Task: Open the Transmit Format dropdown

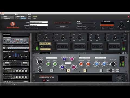Action: click(x=86, y=28)
